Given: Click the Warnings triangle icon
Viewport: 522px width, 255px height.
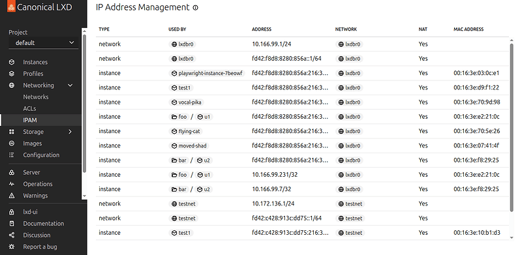Looking at the screenshot, I should click(12, 196).
